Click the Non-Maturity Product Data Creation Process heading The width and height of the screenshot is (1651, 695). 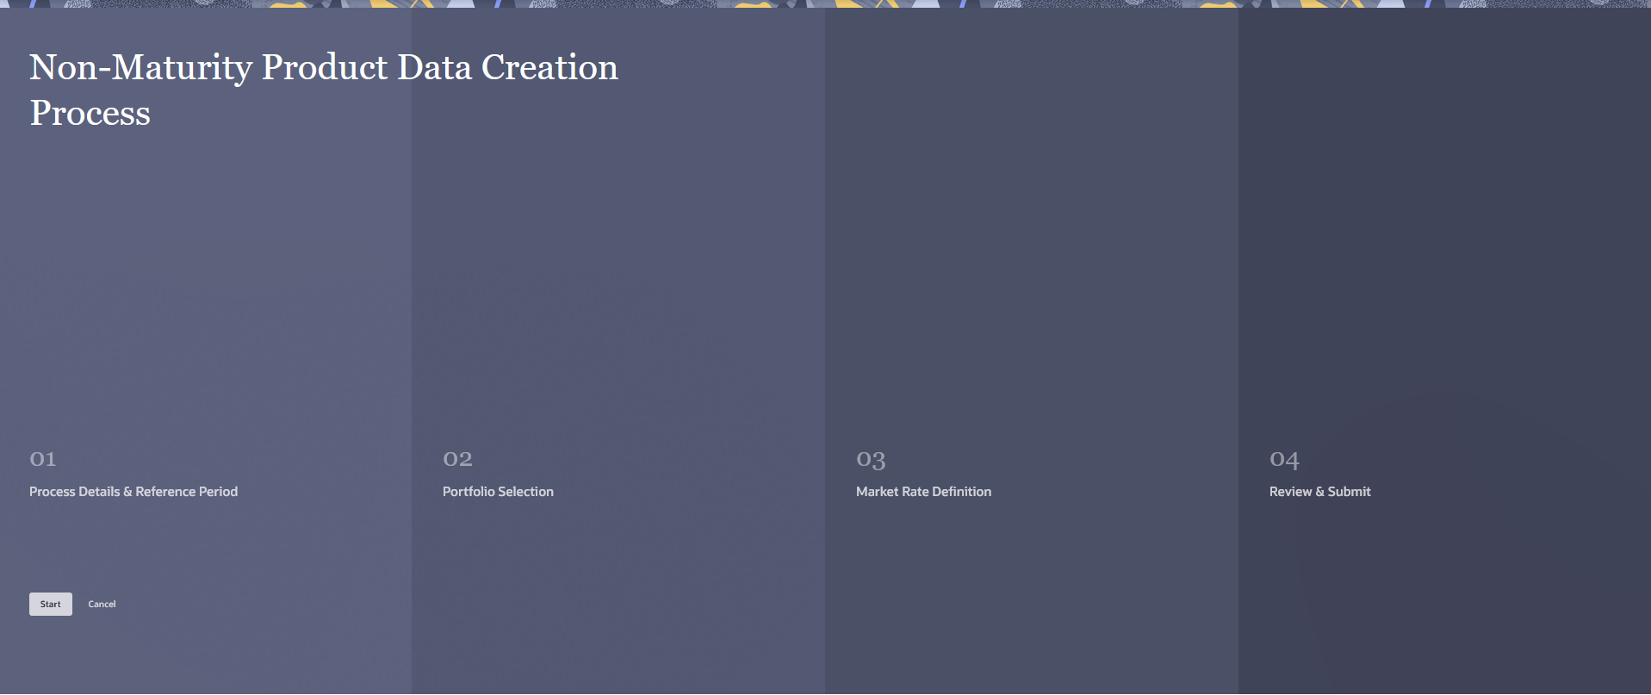click(x=324, y=90)
